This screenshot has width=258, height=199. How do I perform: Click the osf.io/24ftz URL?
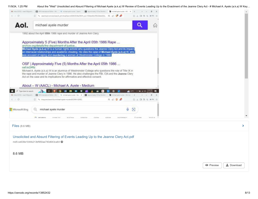pos(29,67)
